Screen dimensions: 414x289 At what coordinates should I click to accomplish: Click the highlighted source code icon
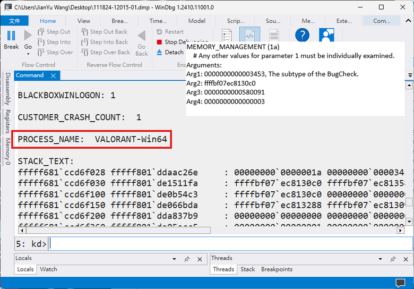(x=249, y=35)
